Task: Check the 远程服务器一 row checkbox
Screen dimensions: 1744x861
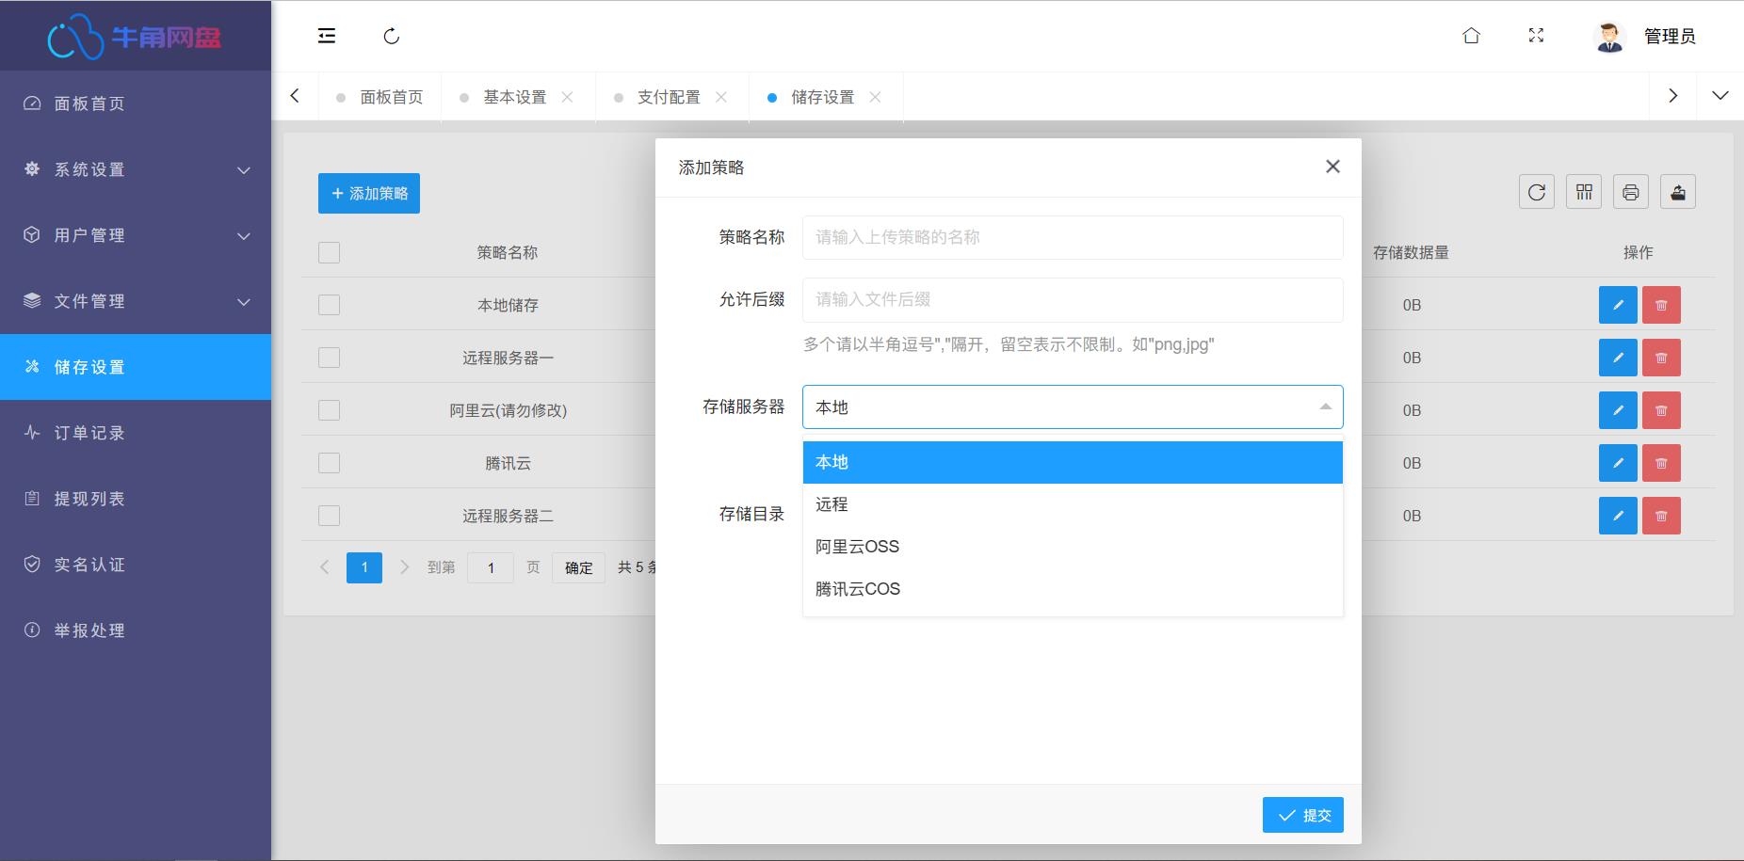Action: tap(329, 358)
